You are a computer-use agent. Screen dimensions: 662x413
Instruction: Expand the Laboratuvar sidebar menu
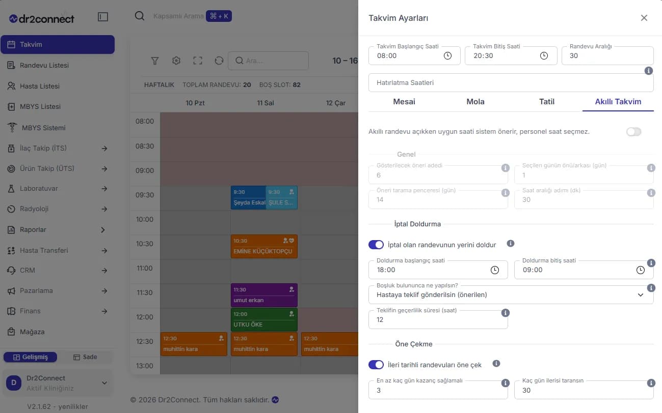click(x=57, y=189)
